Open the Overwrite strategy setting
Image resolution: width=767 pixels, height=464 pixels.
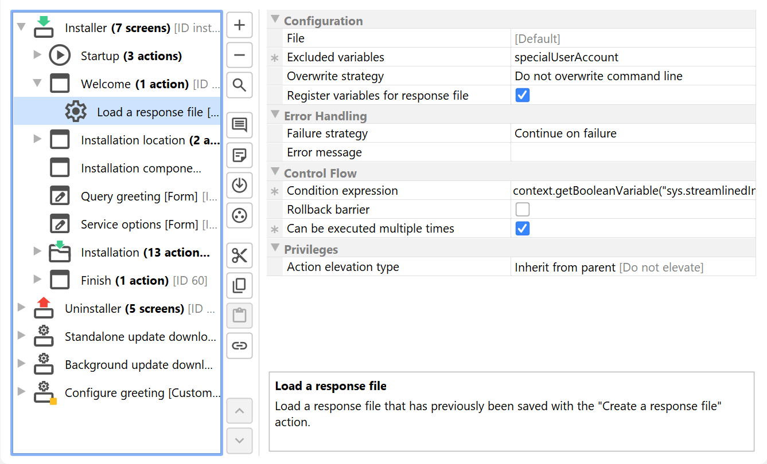(631, 76)
